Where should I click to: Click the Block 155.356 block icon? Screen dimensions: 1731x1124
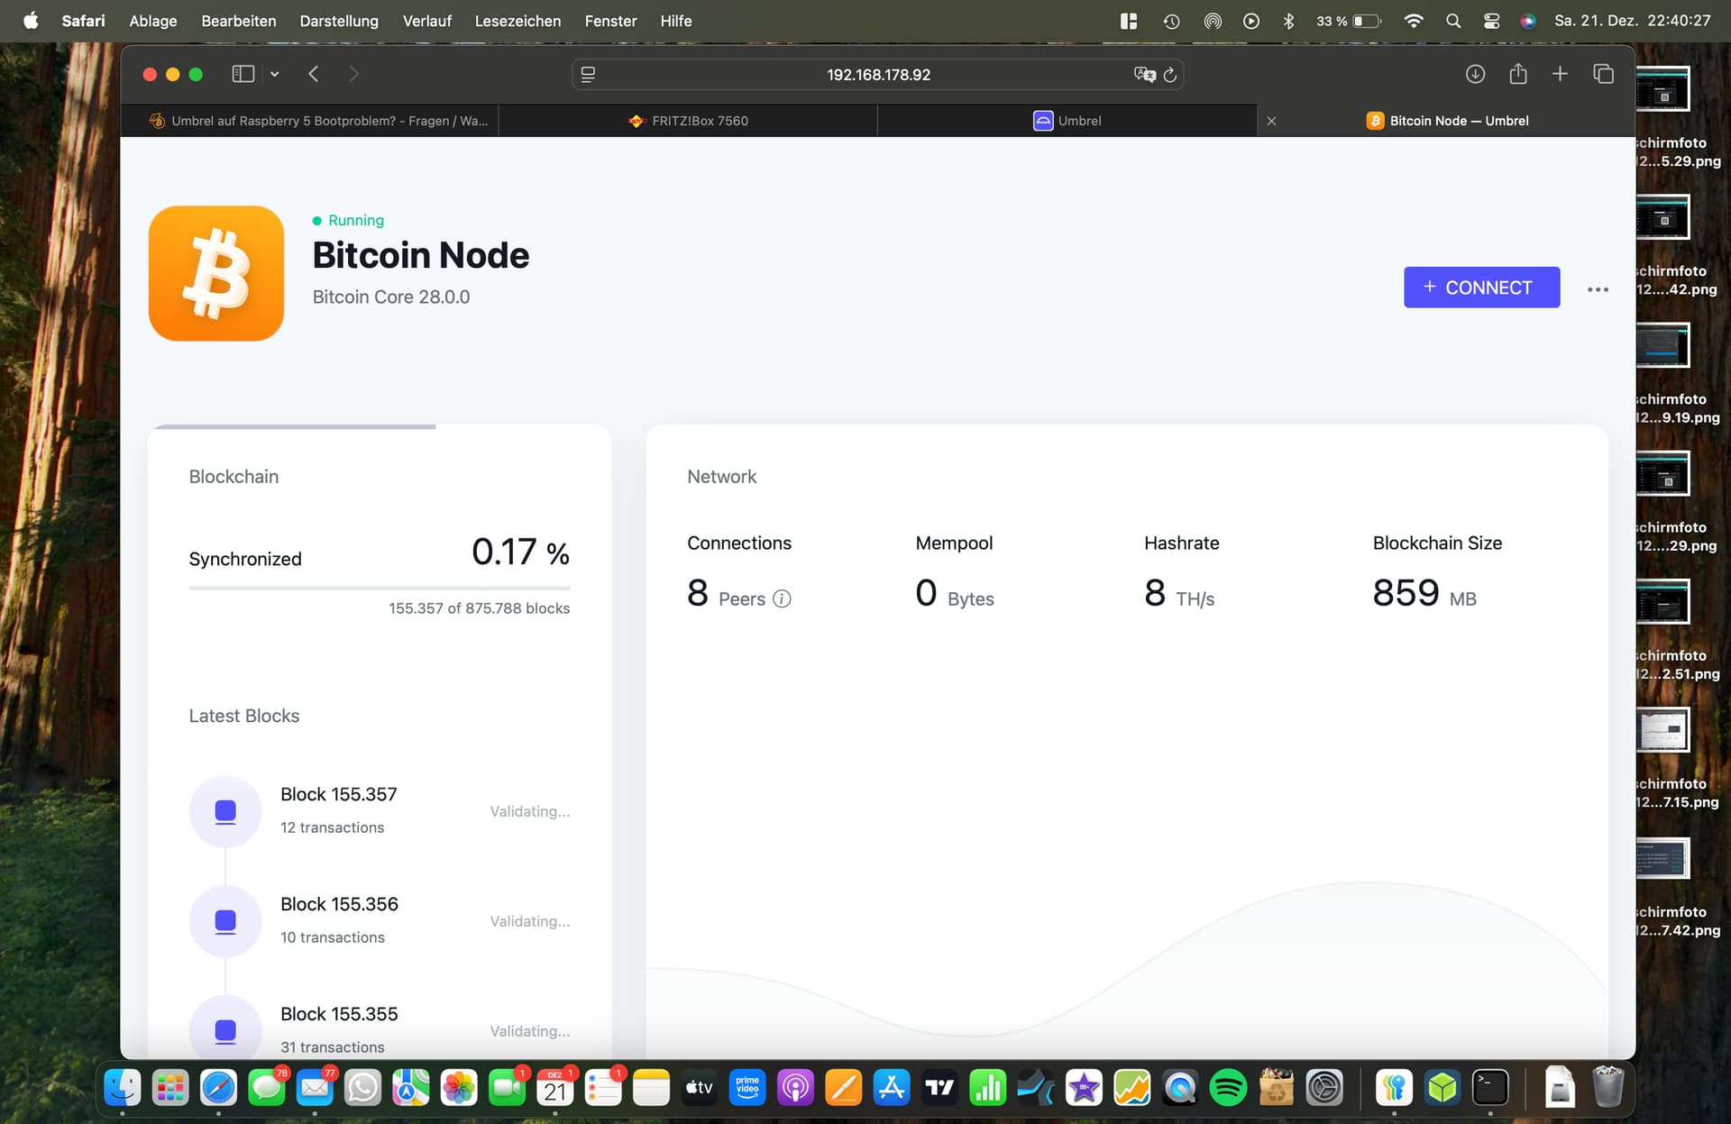coord(225,921)
